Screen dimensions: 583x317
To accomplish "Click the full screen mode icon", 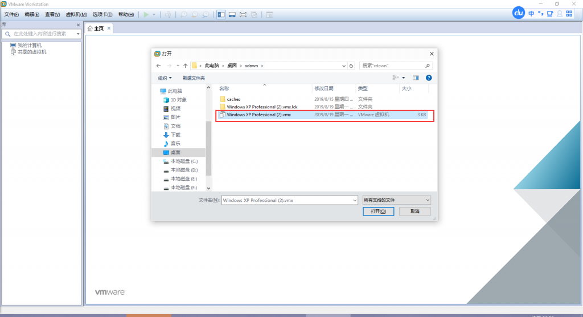I will [243, 14].
